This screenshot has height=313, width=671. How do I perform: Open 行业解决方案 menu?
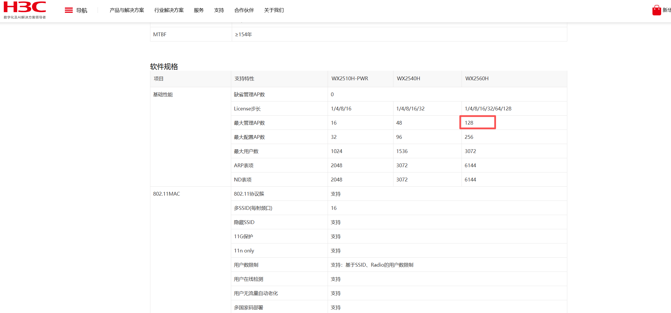coord(169,10)
